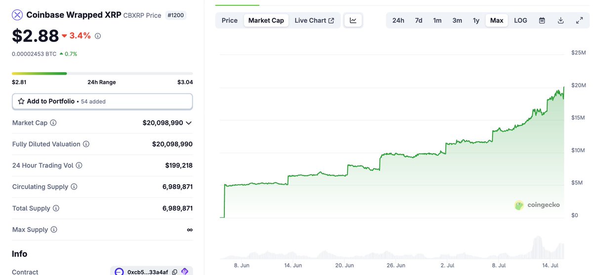Show Market Cap info tooltip icon
The height and width of the screenshot is (275, 593).
[53, 123]
